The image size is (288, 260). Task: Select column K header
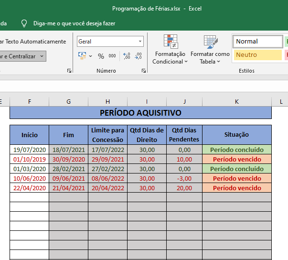237,102
